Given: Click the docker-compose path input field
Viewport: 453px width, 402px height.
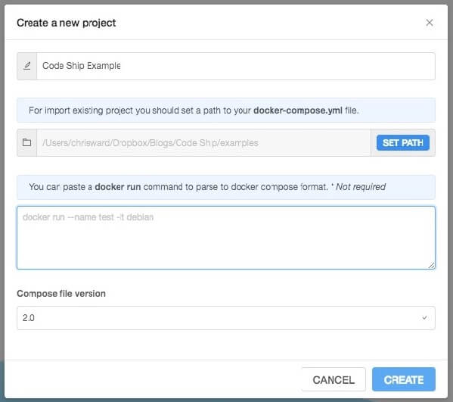Looking at the screenshot, I should [x=203, y=143].
